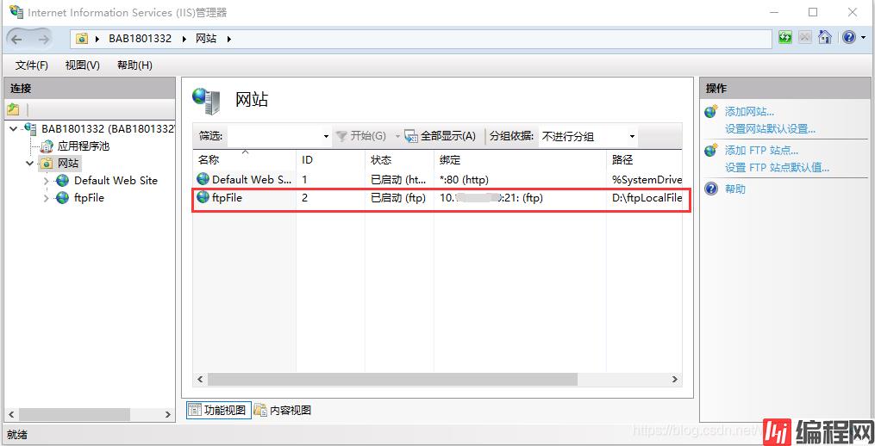Click the ftpFile globe icon in the tree
This screenshot has width=875, height=446.
click(x=62, y=198)
